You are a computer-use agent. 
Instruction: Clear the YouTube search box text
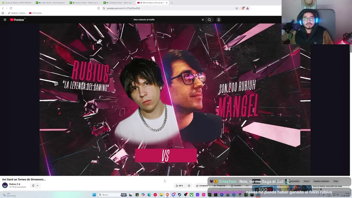(203, 20)
